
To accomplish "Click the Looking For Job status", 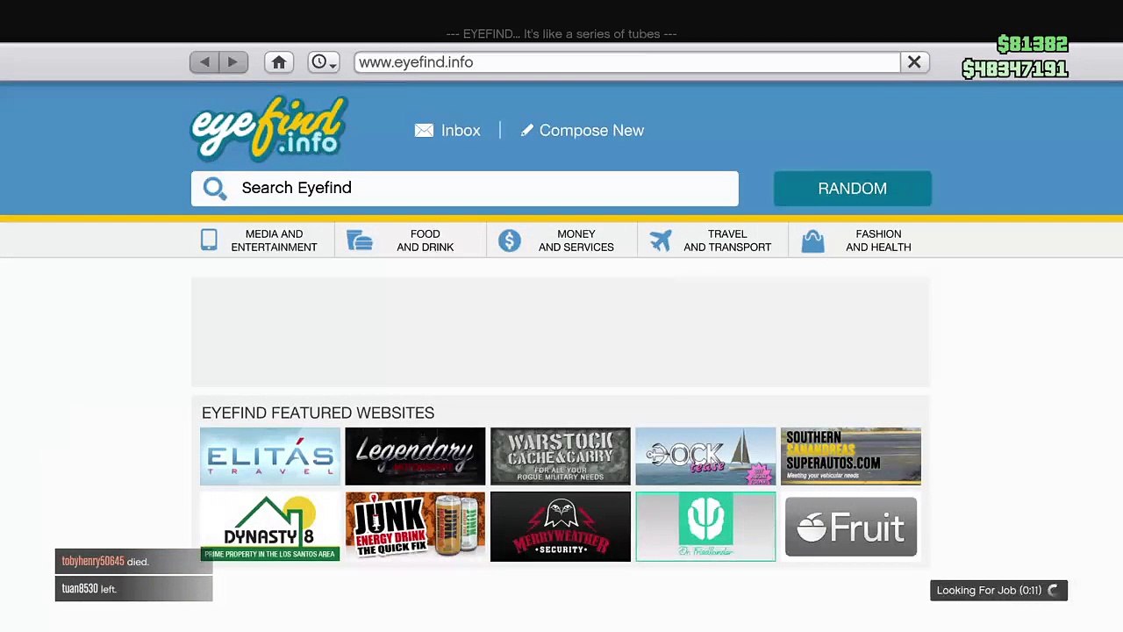I will pyautogui.click(x=998, y=591).
